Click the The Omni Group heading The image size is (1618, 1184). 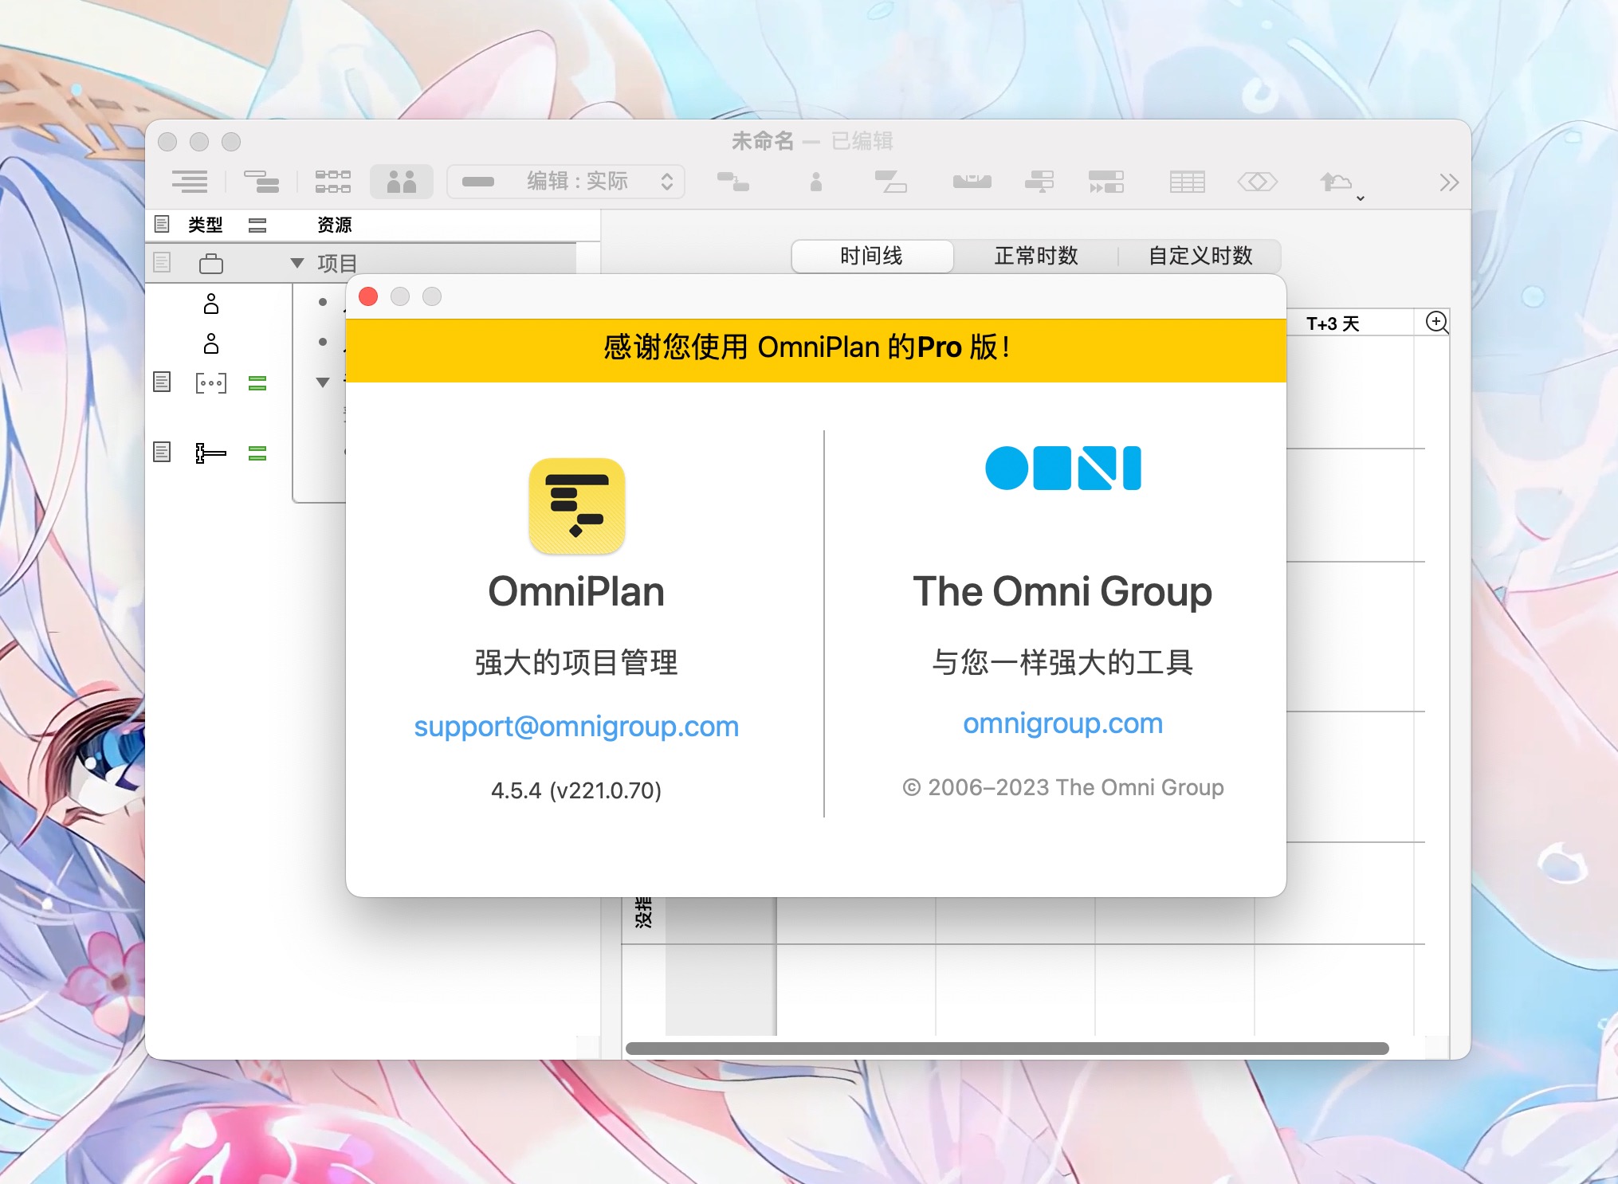1062,592
